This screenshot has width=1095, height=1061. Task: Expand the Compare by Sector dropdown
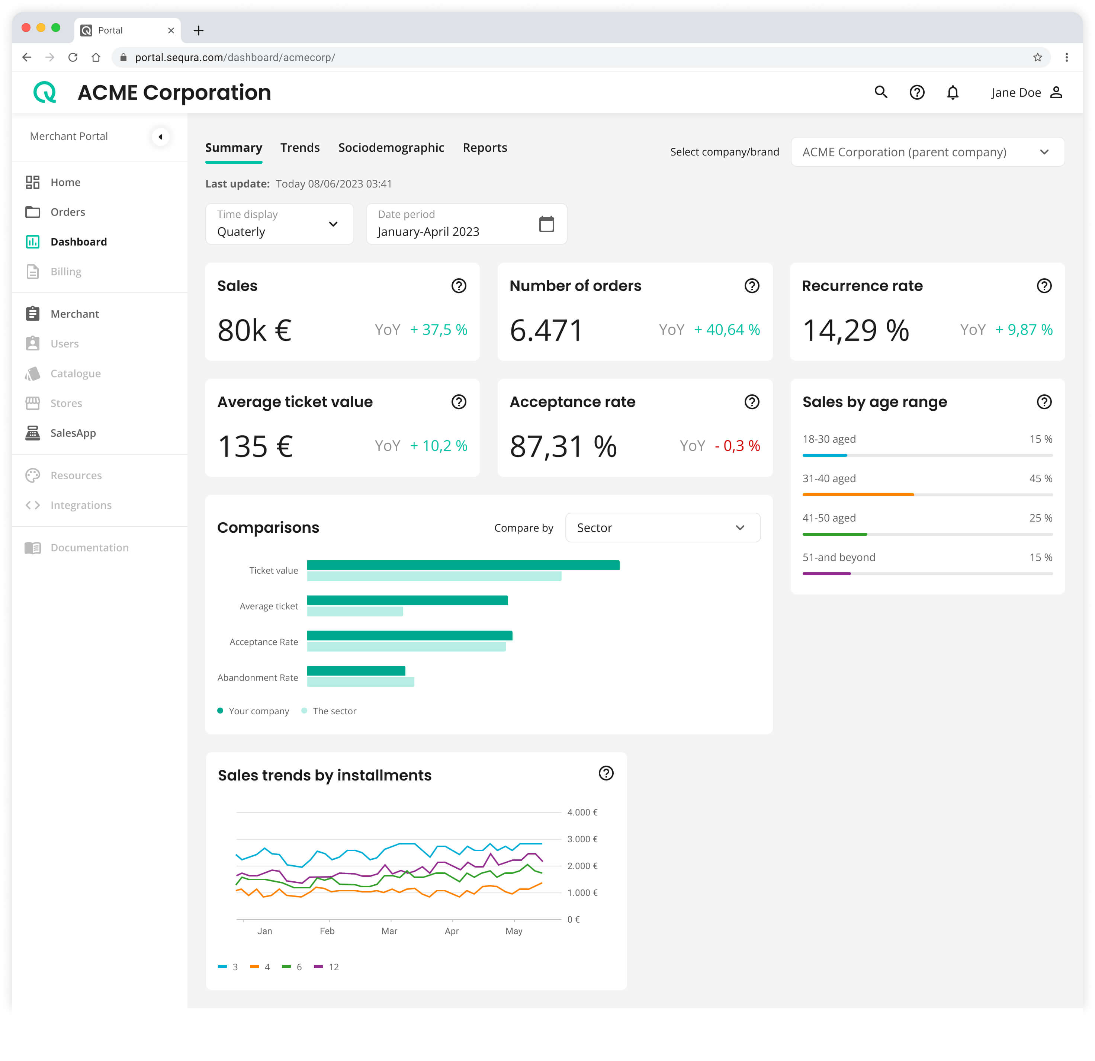click(x=662, y=528)
